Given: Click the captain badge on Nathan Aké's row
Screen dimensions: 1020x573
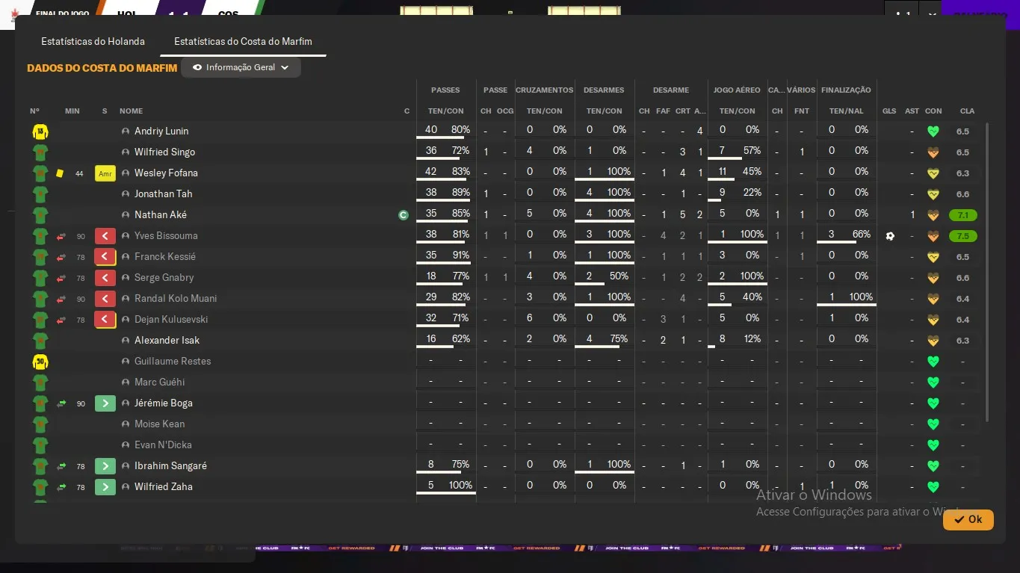Looking at the screenshot, I should [404, 215].
